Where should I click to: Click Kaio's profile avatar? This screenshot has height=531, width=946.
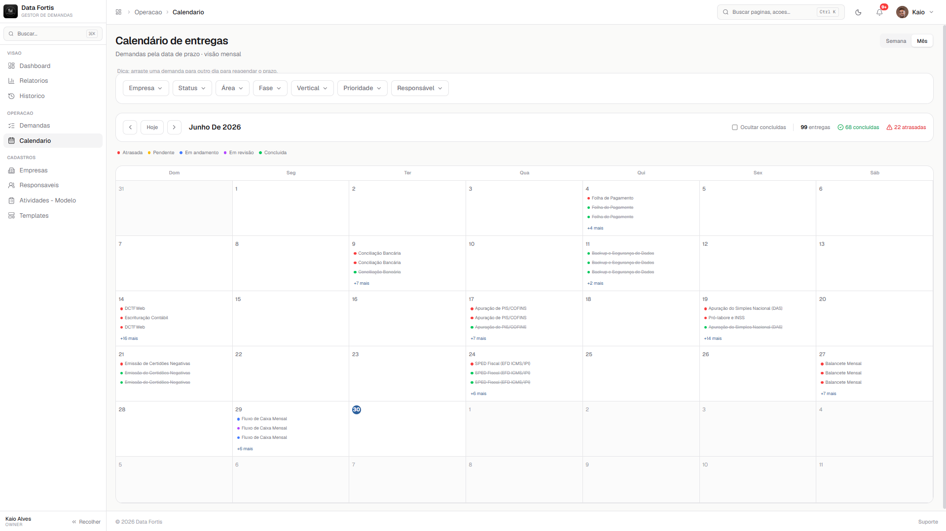pos(902,12)
